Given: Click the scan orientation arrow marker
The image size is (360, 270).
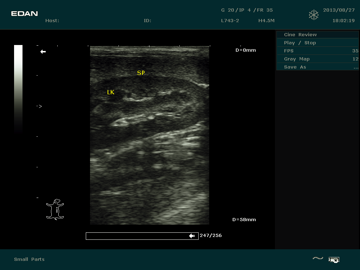Looking at the screenshot, I should pos(43,52).
